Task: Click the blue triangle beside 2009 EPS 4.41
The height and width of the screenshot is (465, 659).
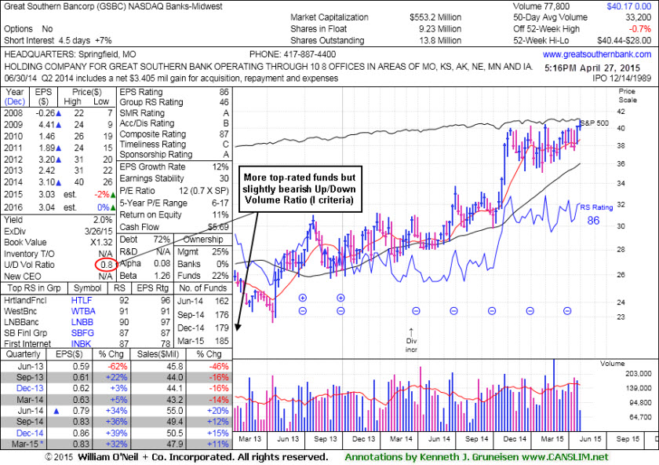Action: click(x=59, y=125)
